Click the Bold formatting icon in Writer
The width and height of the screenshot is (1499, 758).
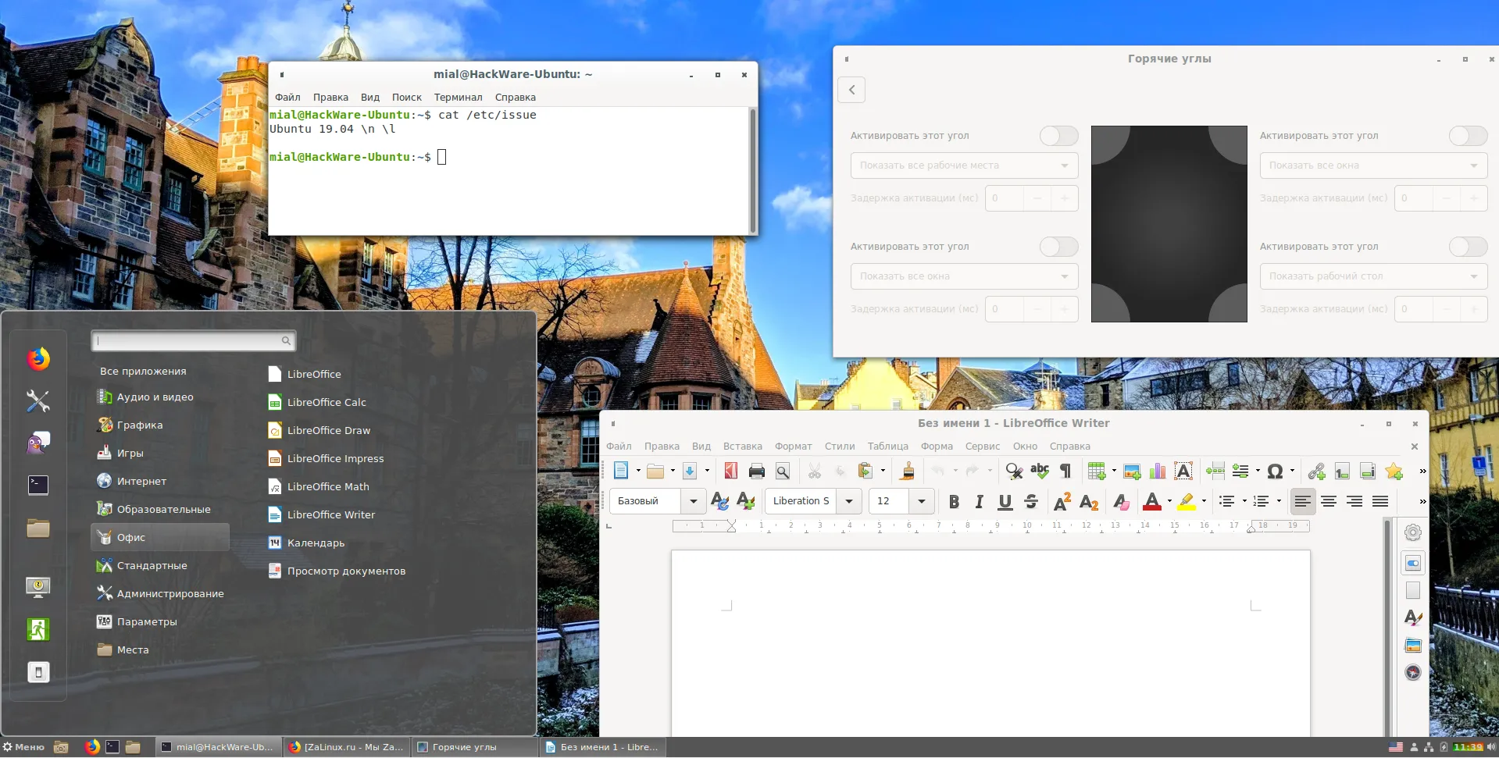click(x=954, y=502)
